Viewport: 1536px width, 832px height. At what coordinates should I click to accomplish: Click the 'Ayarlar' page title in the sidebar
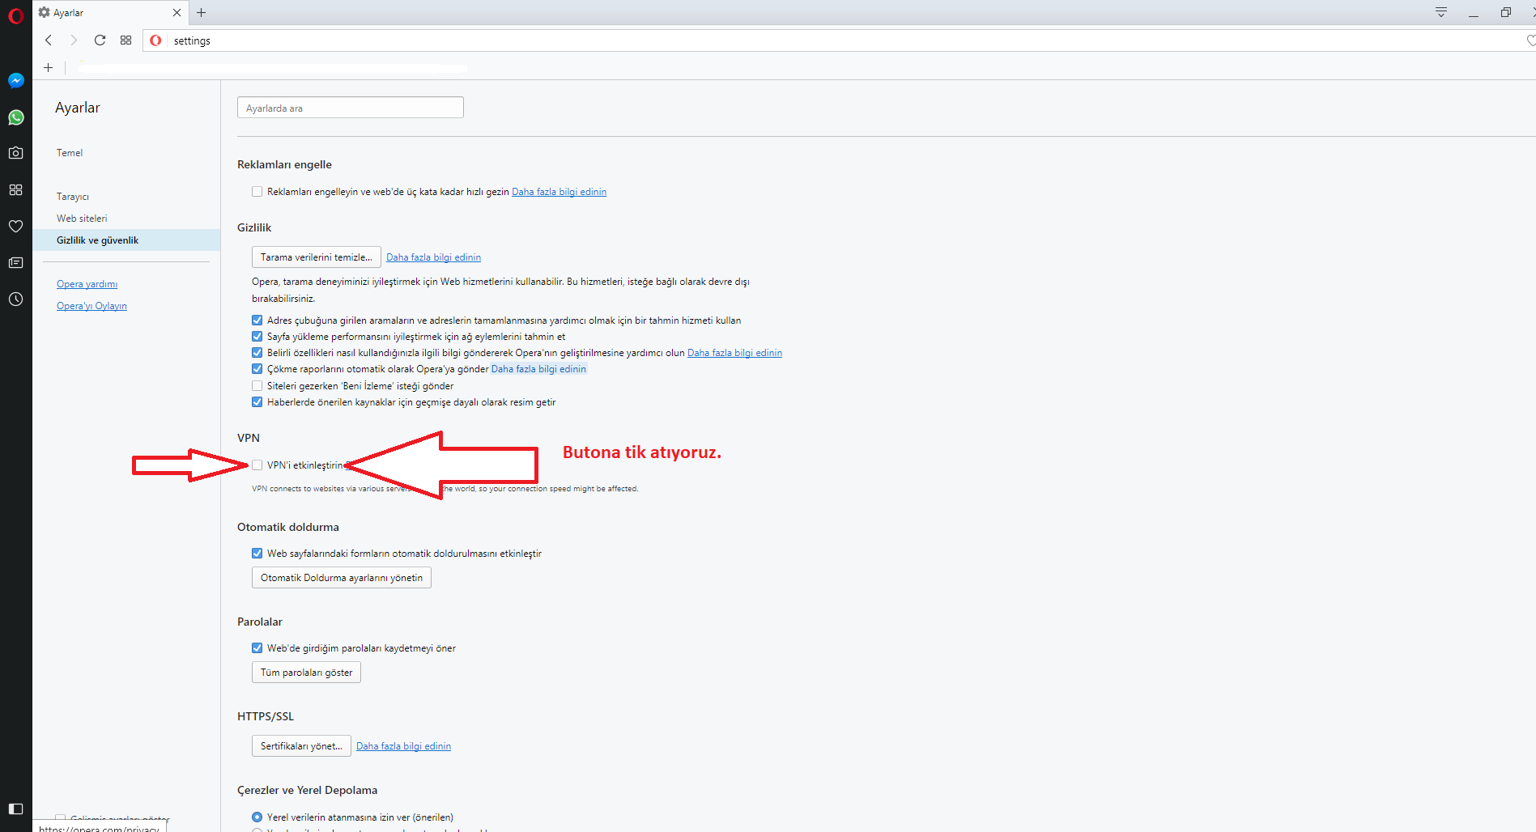click(x=78, y=108)
